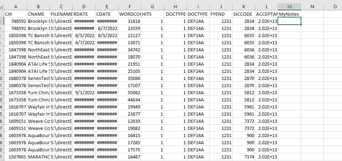Grab the fill handle of selected cell
The image size is (342, 161).
301,25
